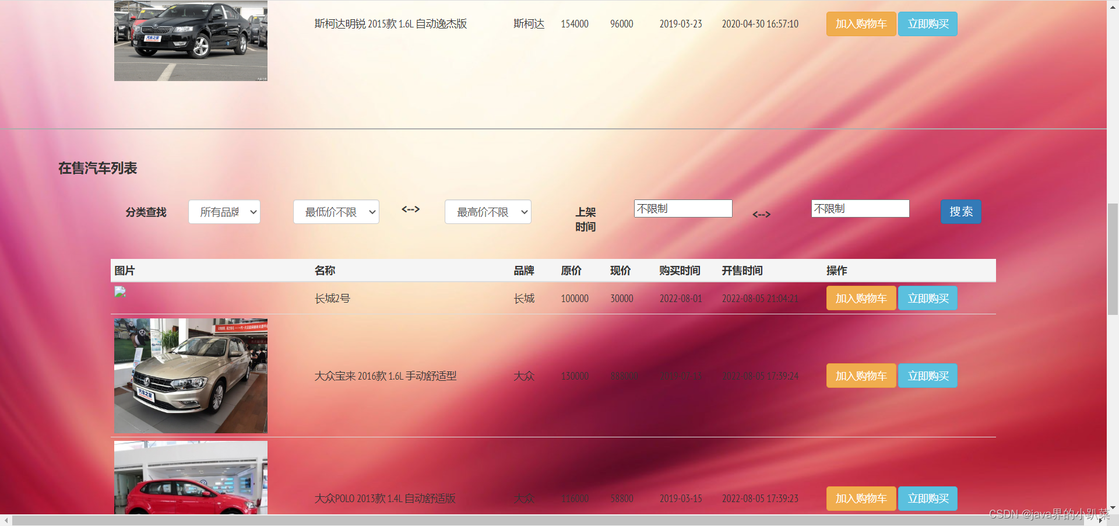Click the 开售时间 column header
The height and width of the screenshot is (526, 1119).
tap(742, 271)
